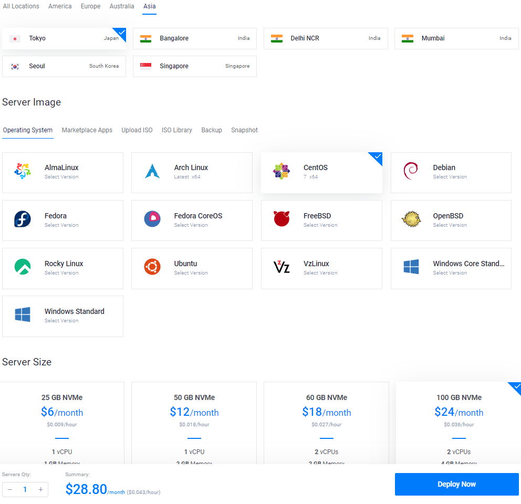
Task: Switch to All Locations tab
Action: 21,6
